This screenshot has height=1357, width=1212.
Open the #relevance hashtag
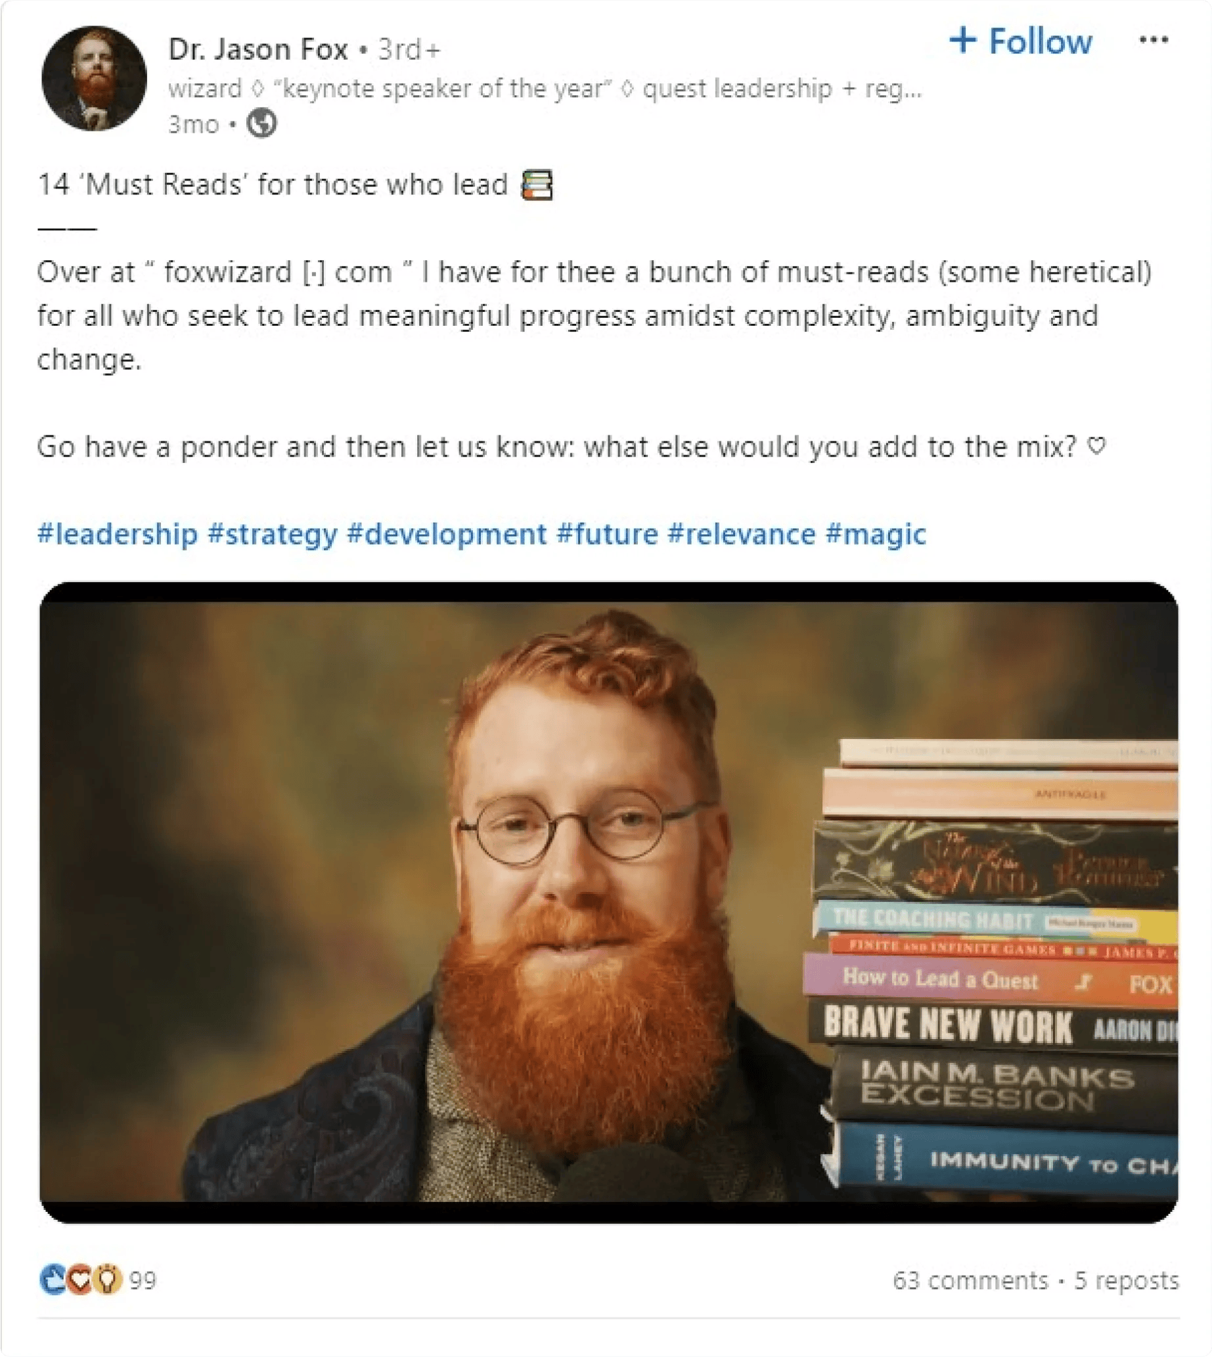742,535
